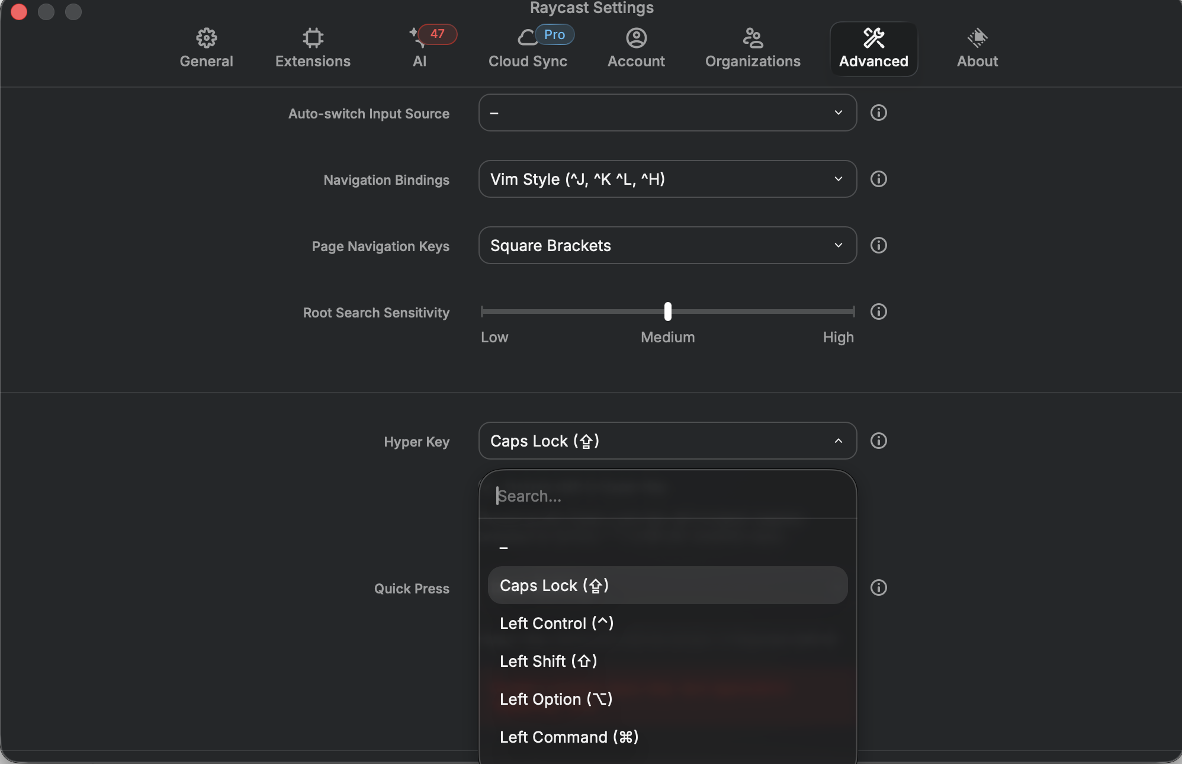Choose Left Option as Hyper Key

tap(667, 699)
